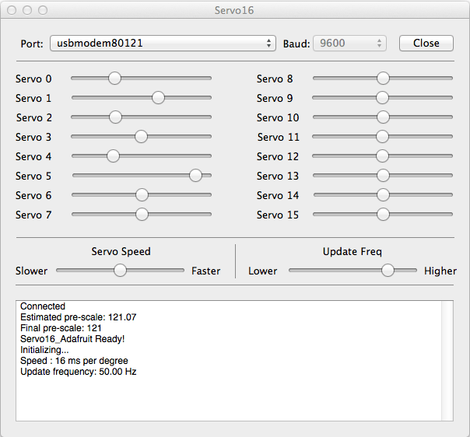Click the log output scrollbar
The image size is (470, 437).
tap(447, 361)
